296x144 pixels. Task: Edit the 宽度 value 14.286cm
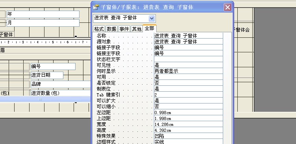pyautogui.click(x=189, y=124)
